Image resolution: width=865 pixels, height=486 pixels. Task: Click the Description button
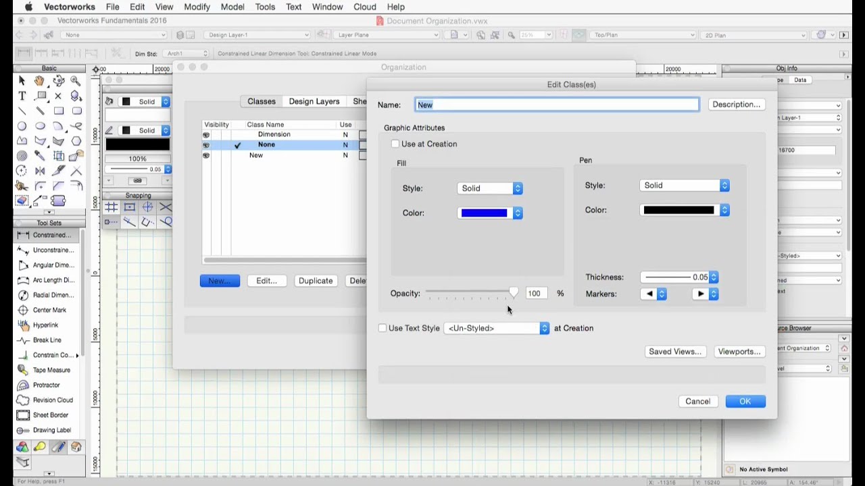(x=737, y=105)
